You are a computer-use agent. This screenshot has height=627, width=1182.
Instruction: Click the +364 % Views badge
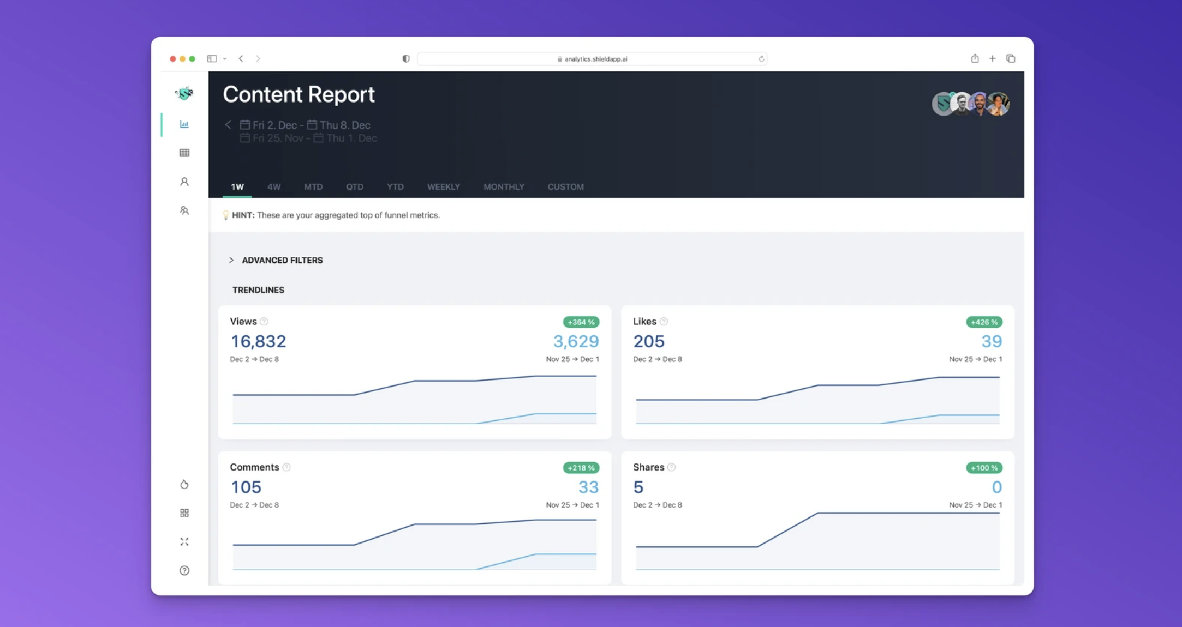pyautogui.click(x=581, y=322)
